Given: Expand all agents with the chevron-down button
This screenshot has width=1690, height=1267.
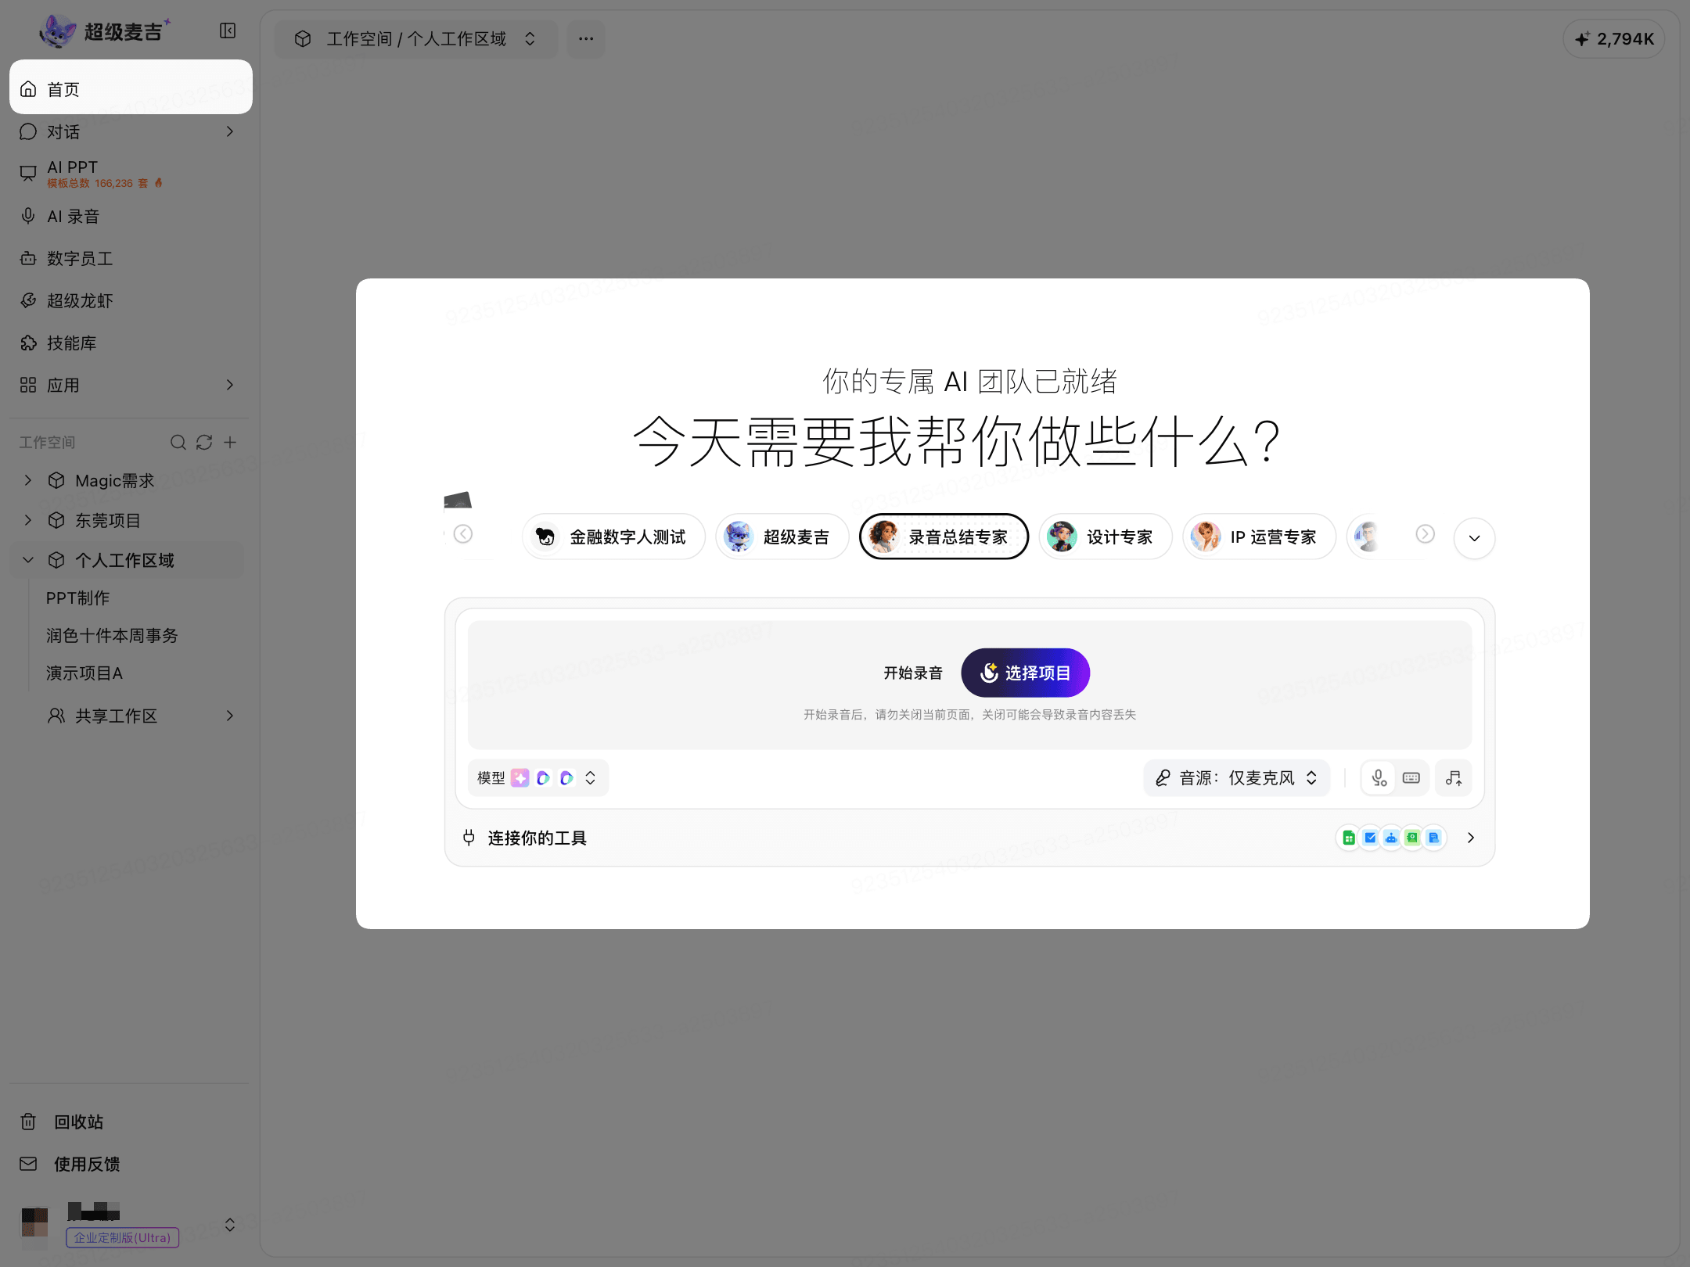Looking at the screenshot, I should click(x=1475, y=538).
